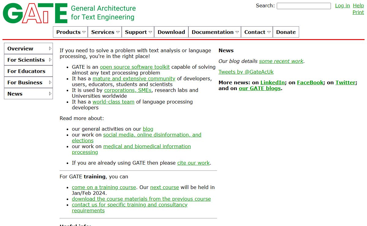Expand the News sidebar arrow
This screenshot has height=226, width=367.
click(50, 93)
